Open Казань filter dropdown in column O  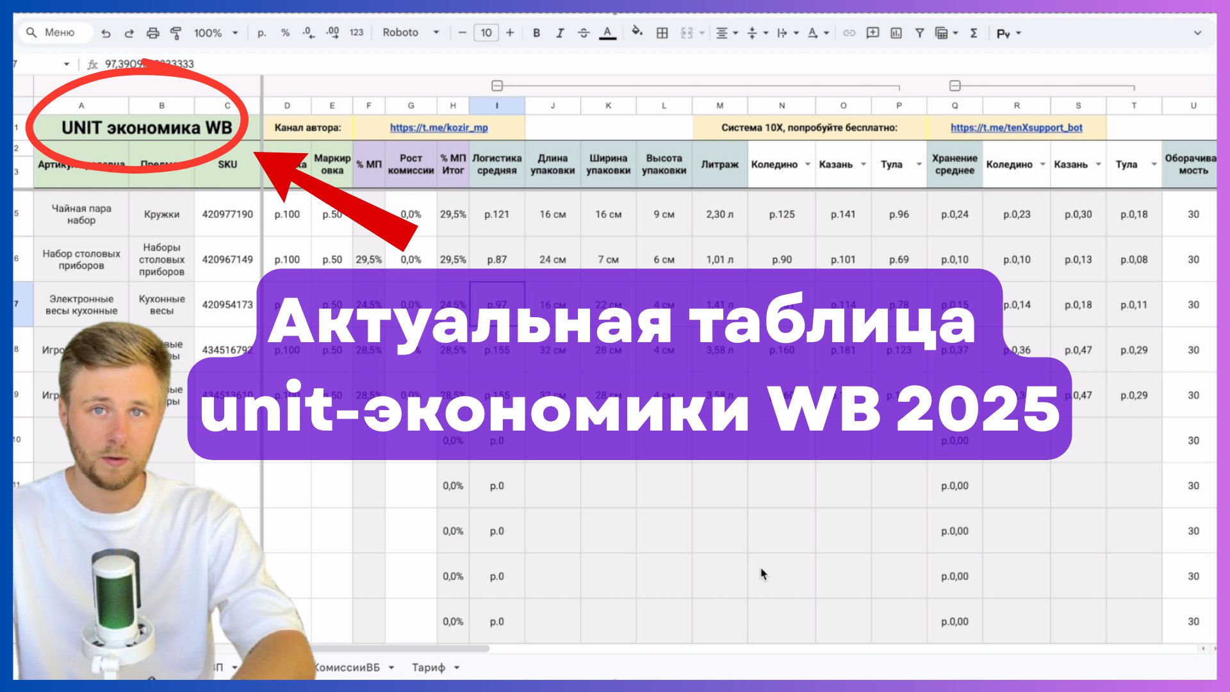tap(863, 165)
